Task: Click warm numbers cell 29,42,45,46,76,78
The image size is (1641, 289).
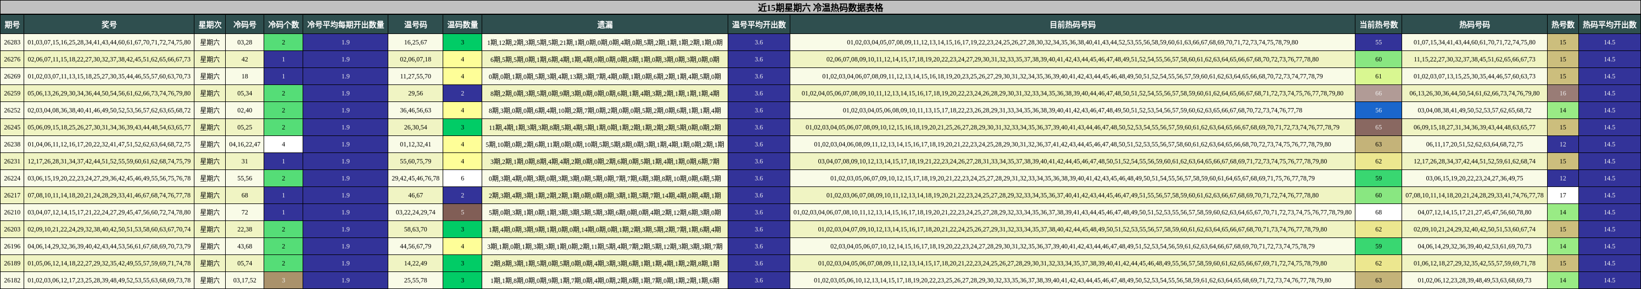Action: (x=415, y=178)
